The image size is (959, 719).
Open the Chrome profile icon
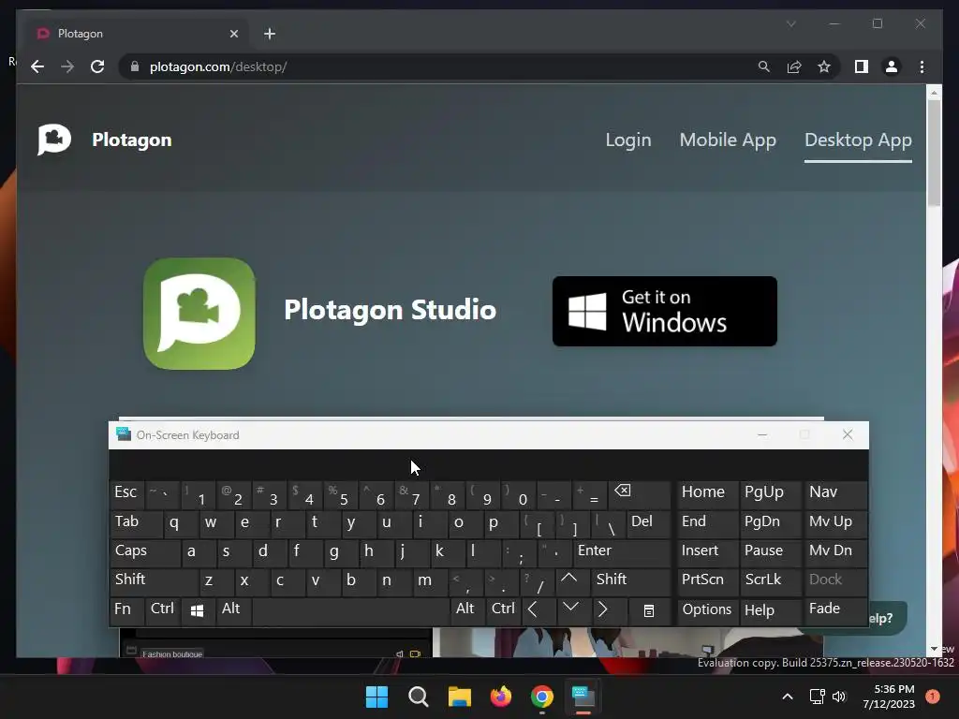pyautogui.click(x=892, y=66)
